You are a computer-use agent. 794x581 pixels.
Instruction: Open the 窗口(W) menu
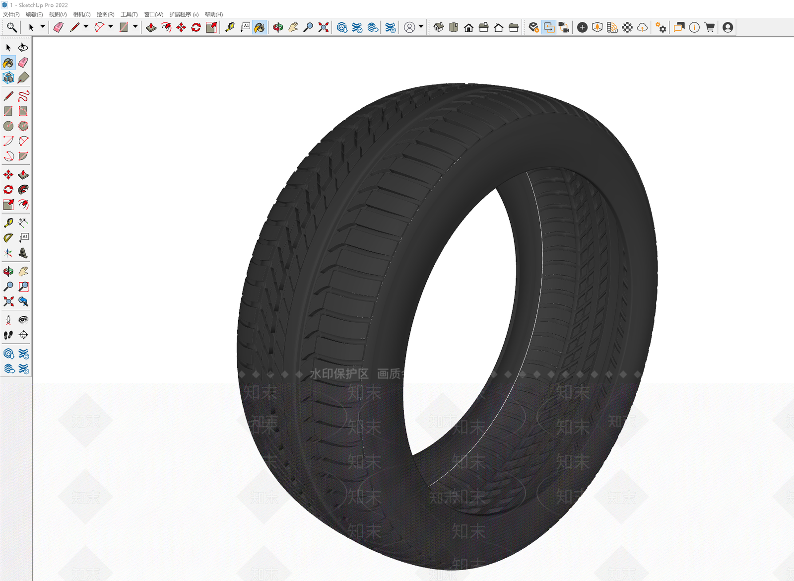153,14
